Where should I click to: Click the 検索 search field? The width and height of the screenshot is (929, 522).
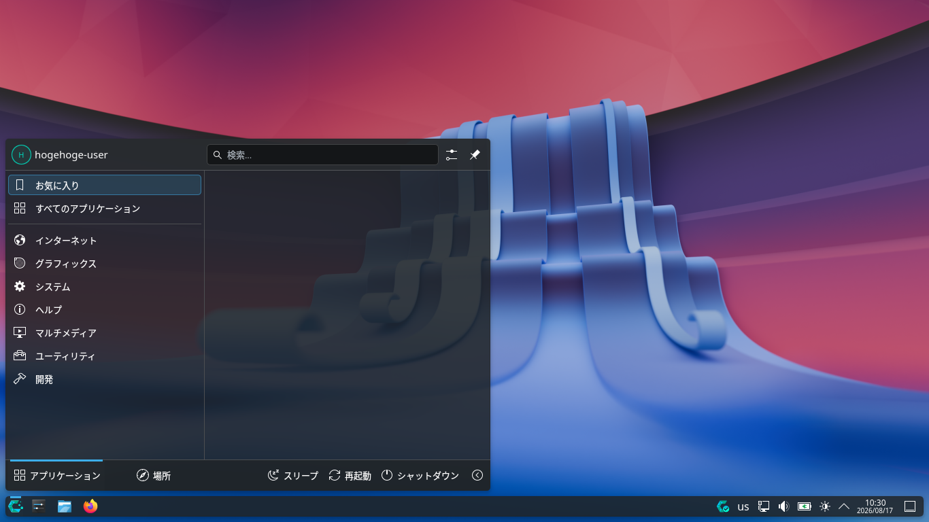click(322, 155)
